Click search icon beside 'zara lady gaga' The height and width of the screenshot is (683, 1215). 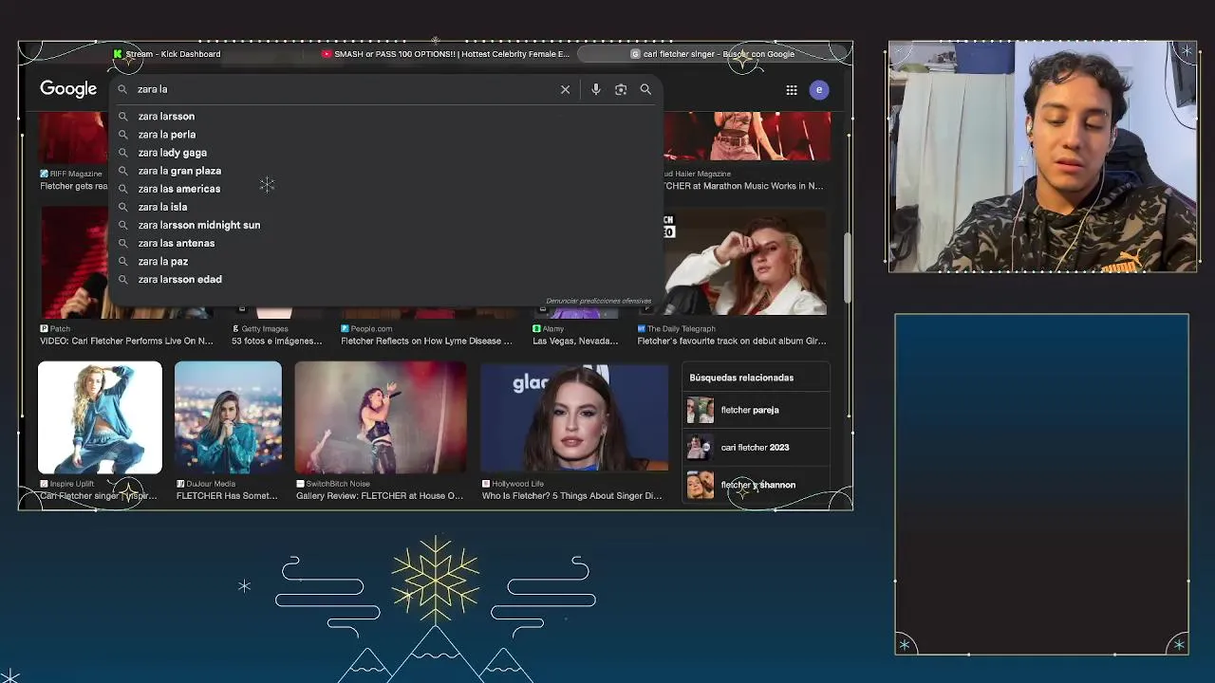click(x=122, y=153)
